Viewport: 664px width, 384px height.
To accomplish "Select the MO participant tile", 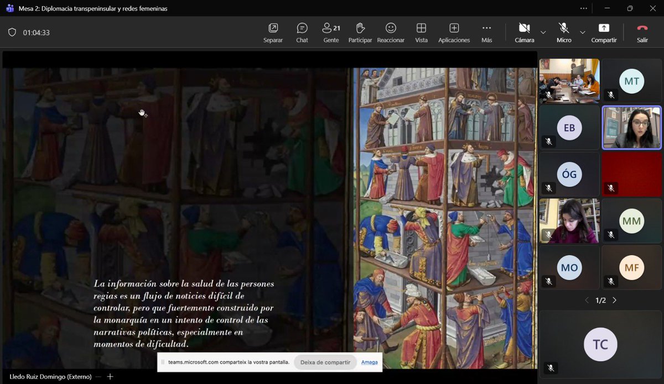I will (569, 267).
